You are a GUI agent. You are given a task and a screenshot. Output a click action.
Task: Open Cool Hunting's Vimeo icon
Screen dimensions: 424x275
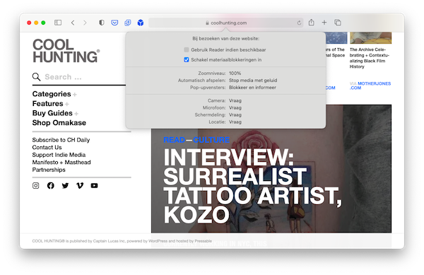tap(80, 185)
